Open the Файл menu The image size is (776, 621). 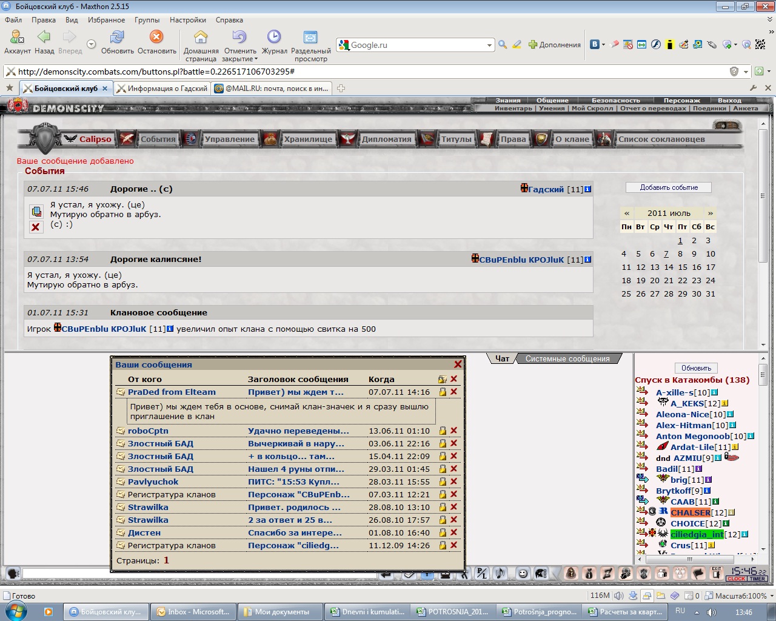pyautogui.click(x=13, y=19)
